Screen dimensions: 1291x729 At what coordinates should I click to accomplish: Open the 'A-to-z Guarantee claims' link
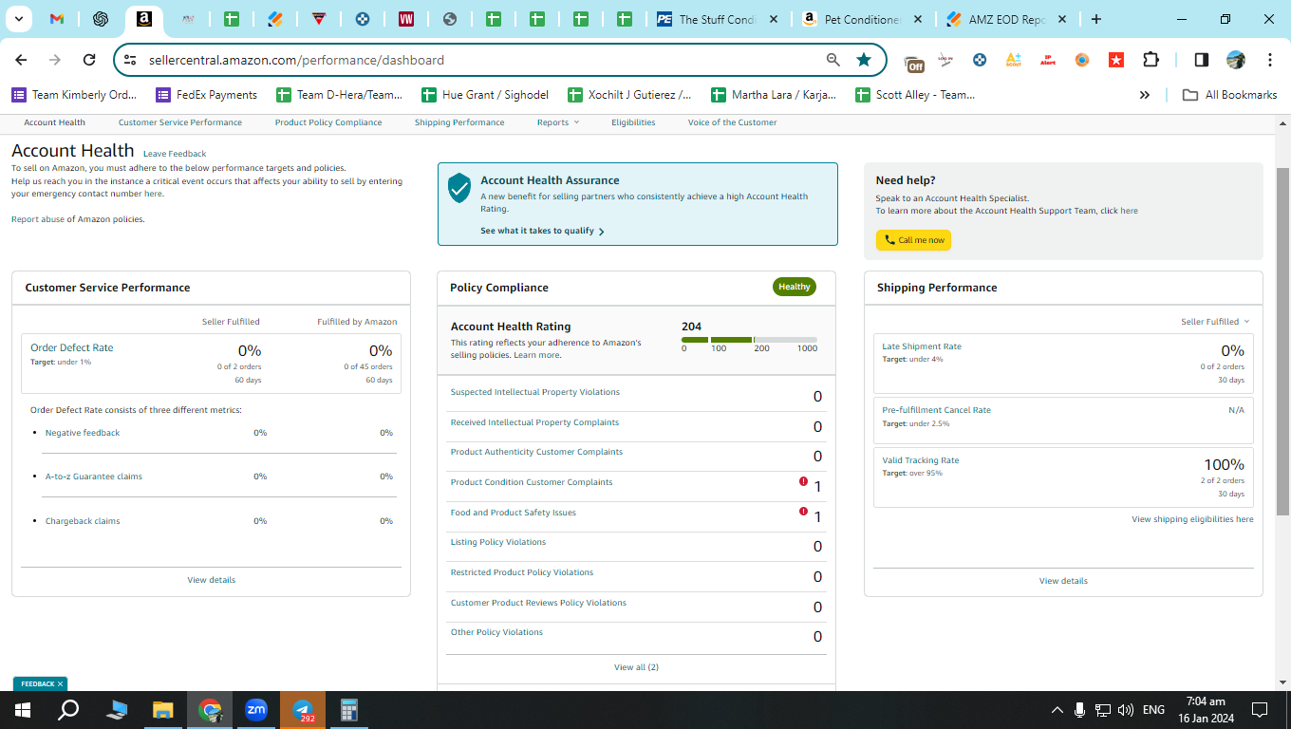[x=94, y=477]
